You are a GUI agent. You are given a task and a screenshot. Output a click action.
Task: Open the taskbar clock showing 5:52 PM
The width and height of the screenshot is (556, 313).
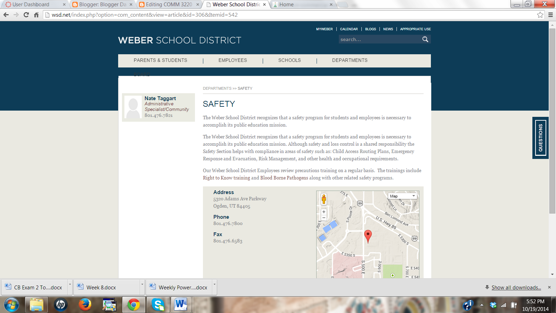[535, 305]
